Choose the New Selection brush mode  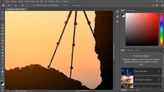pyautogui.click(x=15, y=5)
